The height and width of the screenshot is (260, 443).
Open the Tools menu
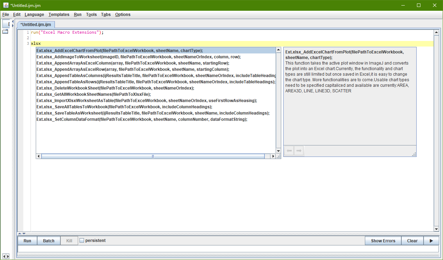[x=92, y=15]
